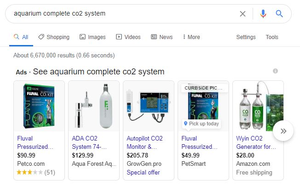The height and width of the screenshot is (186, 300).
Task: Switch to the Images tab
Action: (x=92, y=37)
